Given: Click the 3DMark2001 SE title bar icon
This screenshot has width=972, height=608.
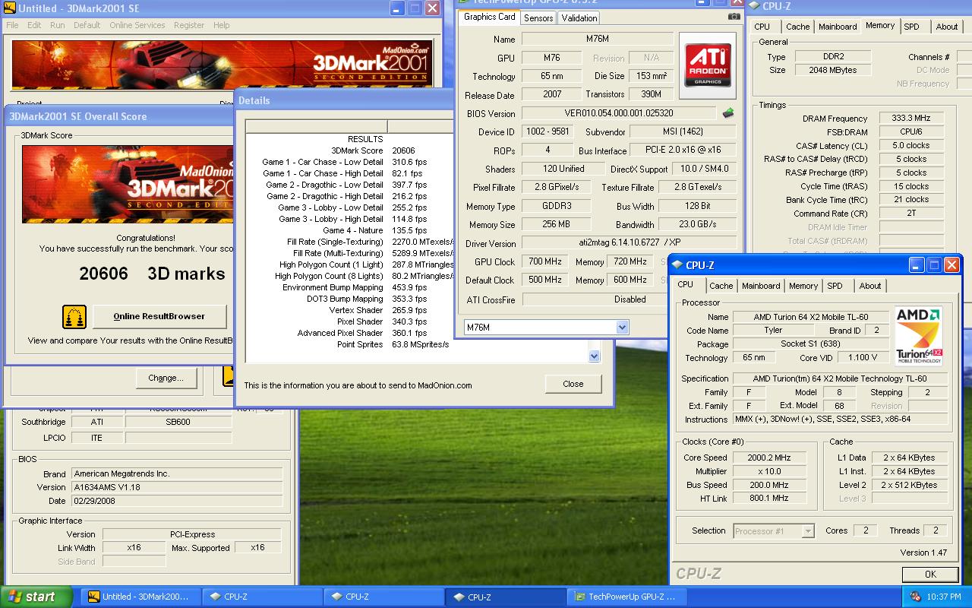Looking at the screenshot, I should coord(9,8).
